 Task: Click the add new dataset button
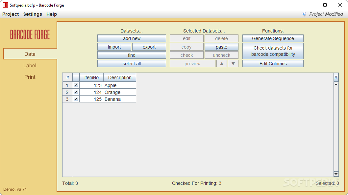pyautogui.click(x=132, y=38)
